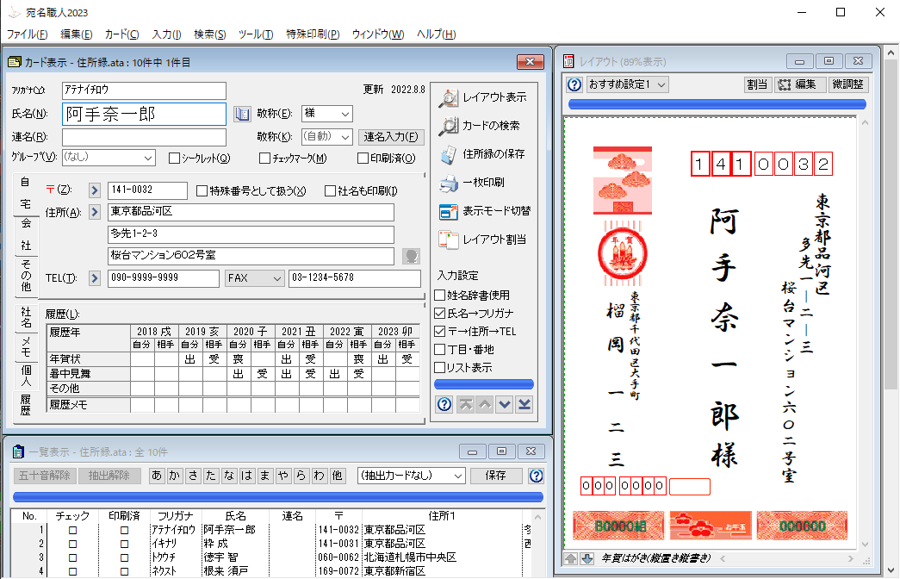Open おすすめ設定1 layout dropdown

(x=627, y=84)
